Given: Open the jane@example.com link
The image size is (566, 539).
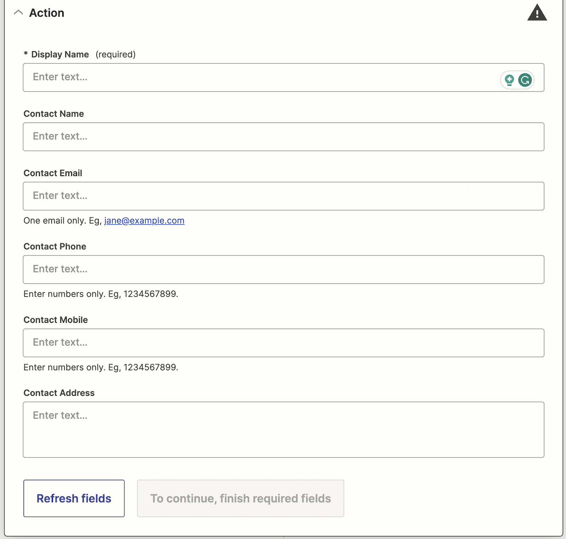Looking at the screenshot, I should (144, 221).
